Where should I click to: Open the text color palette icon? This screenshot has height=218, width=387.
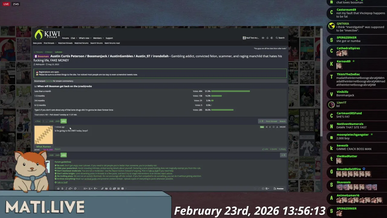[x=75, y=189]
